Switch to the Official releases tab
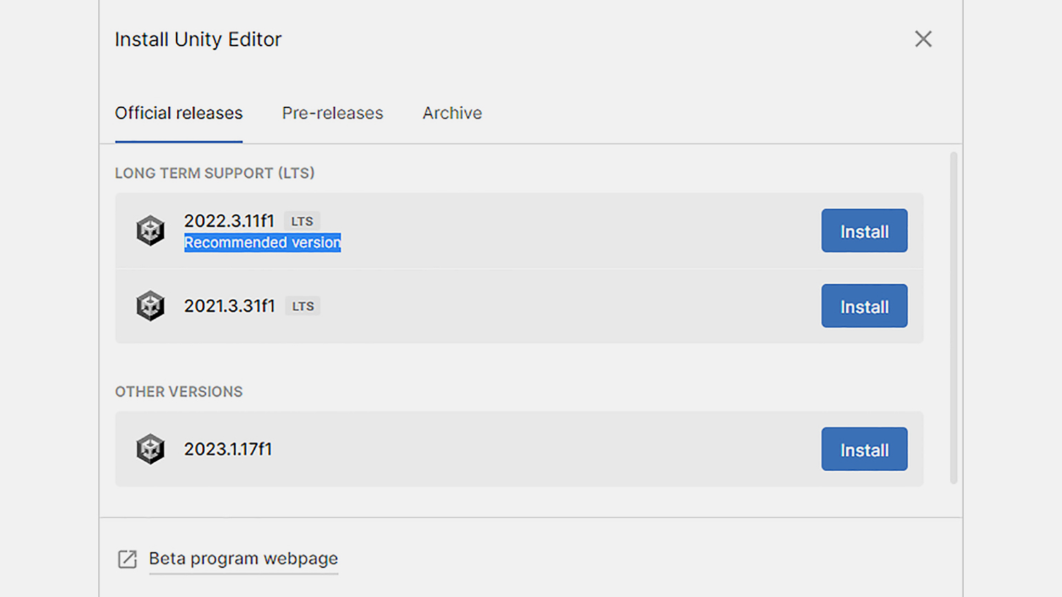Screen dimensions: 1062x597 click(x=179, y=113)
